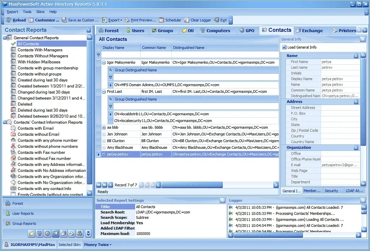Expand the aa bbb contact row
This screenshot has width=370, height=251.
tap(104, 127)
